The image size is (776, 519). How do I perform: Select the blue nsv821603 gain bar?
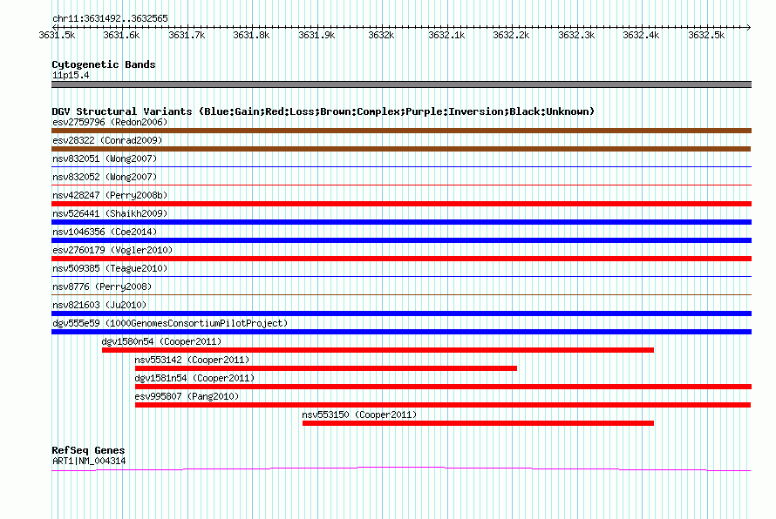click(401, 313)
